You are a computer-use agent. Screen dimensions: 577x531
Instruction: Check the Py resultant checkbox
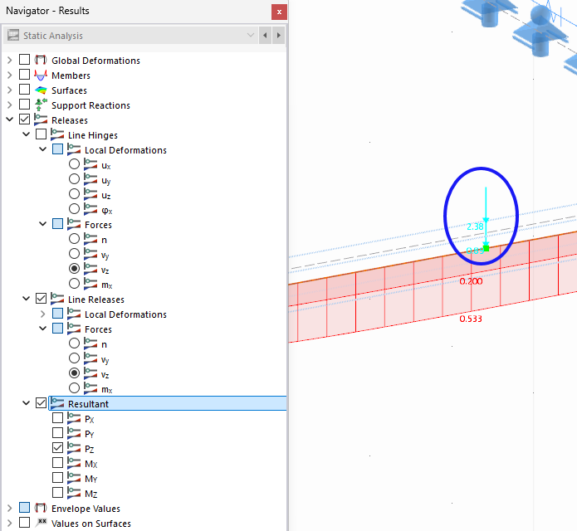point(58,433)
